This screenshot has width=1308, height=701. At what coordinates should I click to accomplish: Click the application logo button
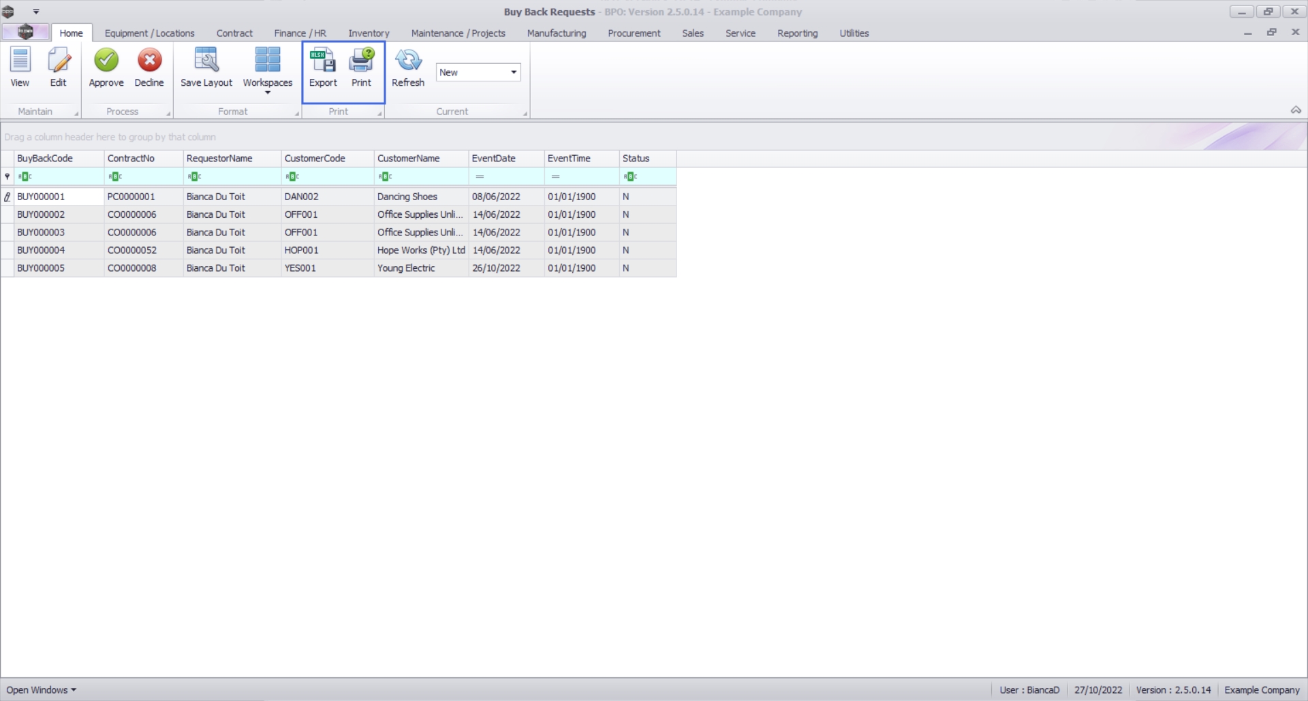25,32
